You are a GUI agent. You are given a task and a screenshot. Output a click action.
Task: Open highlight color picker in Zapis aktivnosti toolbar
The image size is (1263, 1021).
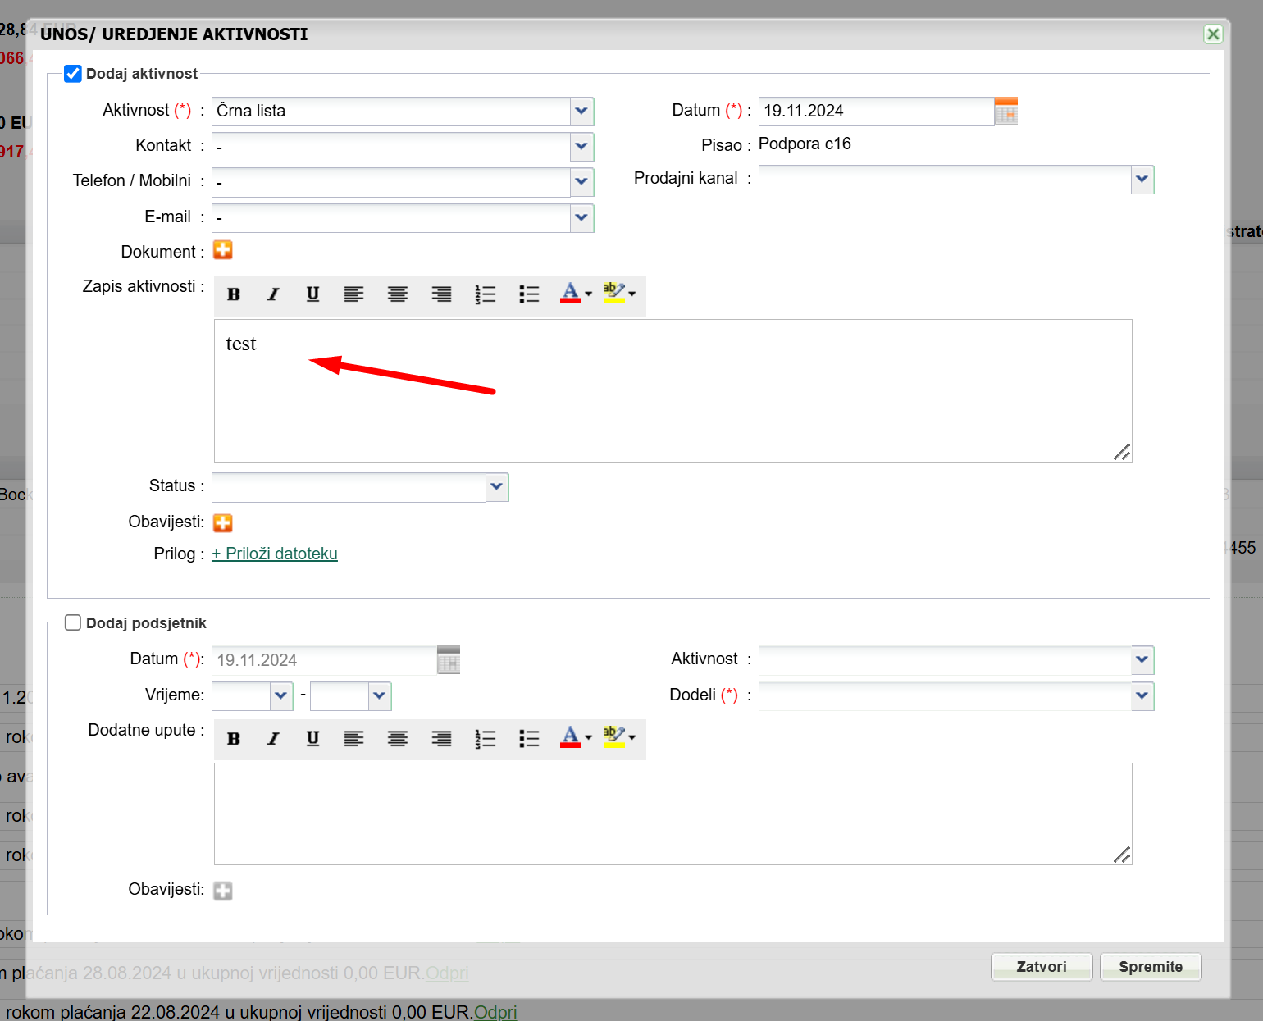click(619, 294)
